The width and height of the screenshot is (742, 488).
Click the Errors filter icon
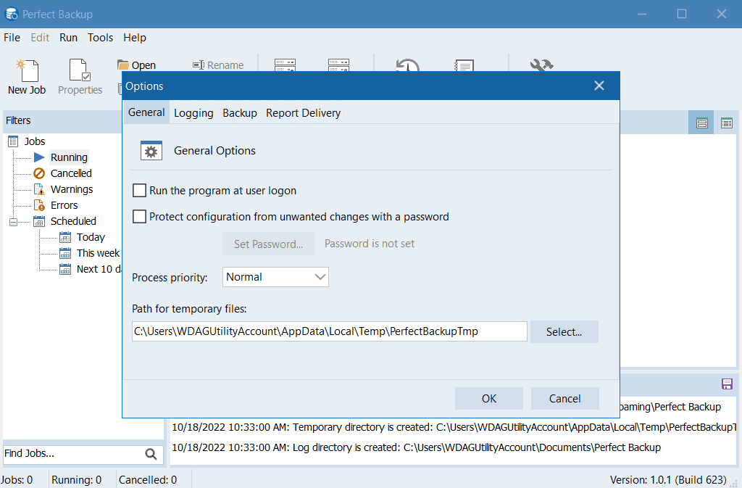(x=39, y=205)
